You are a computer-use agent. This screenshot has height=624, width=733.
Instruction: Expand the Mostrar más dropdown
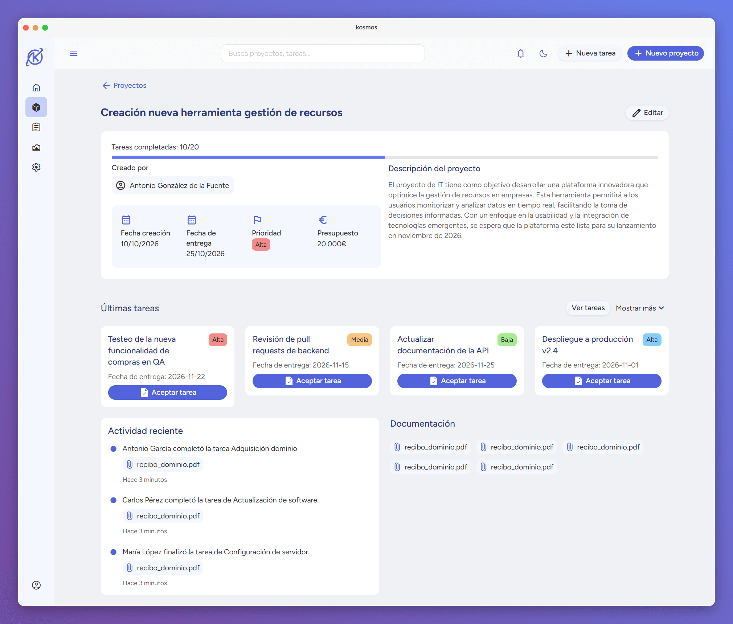(640, 308)
